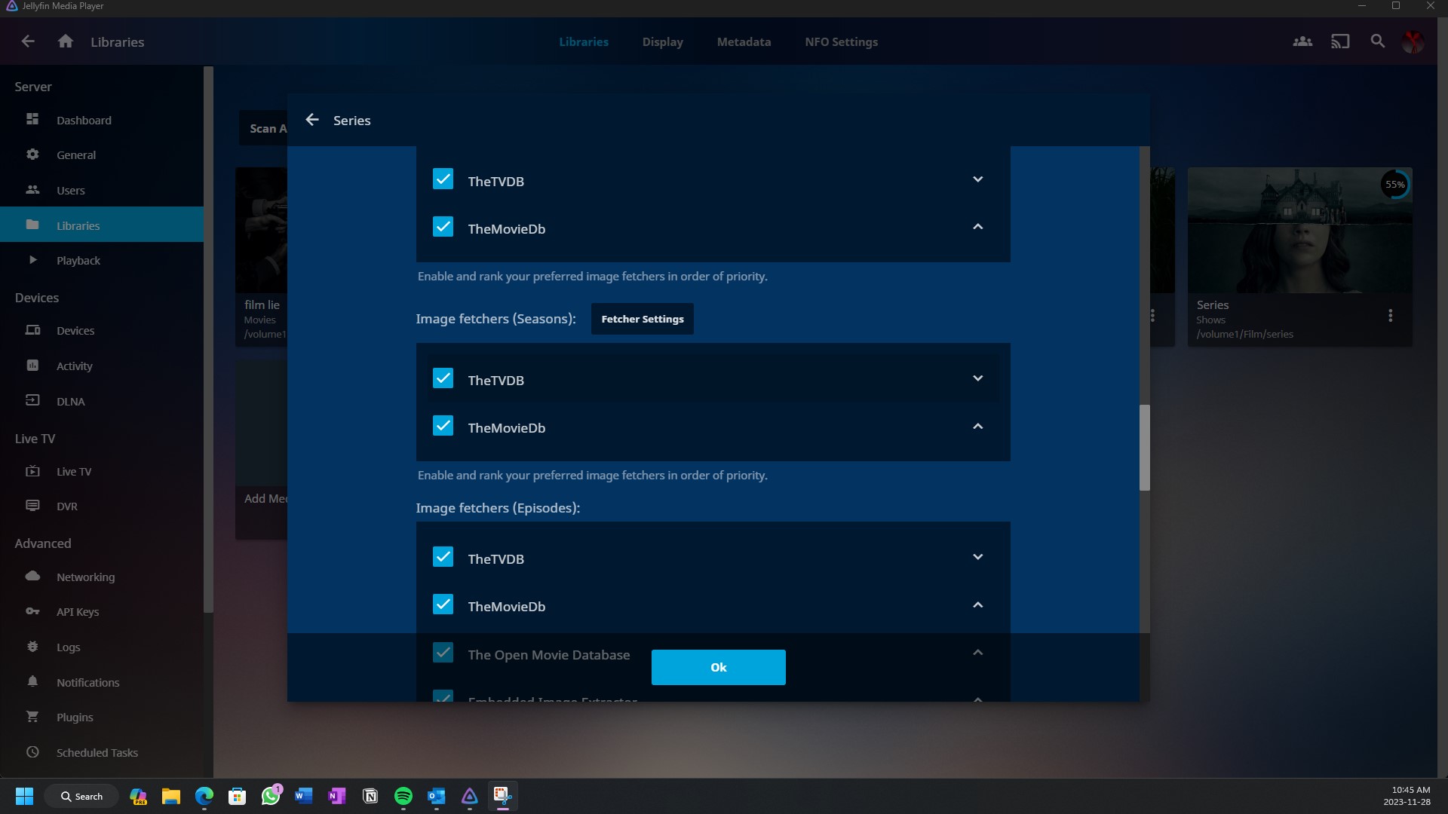Go back using dialog Series arrow
This screenshot has height=814, width=1448.
coord(312,120)
